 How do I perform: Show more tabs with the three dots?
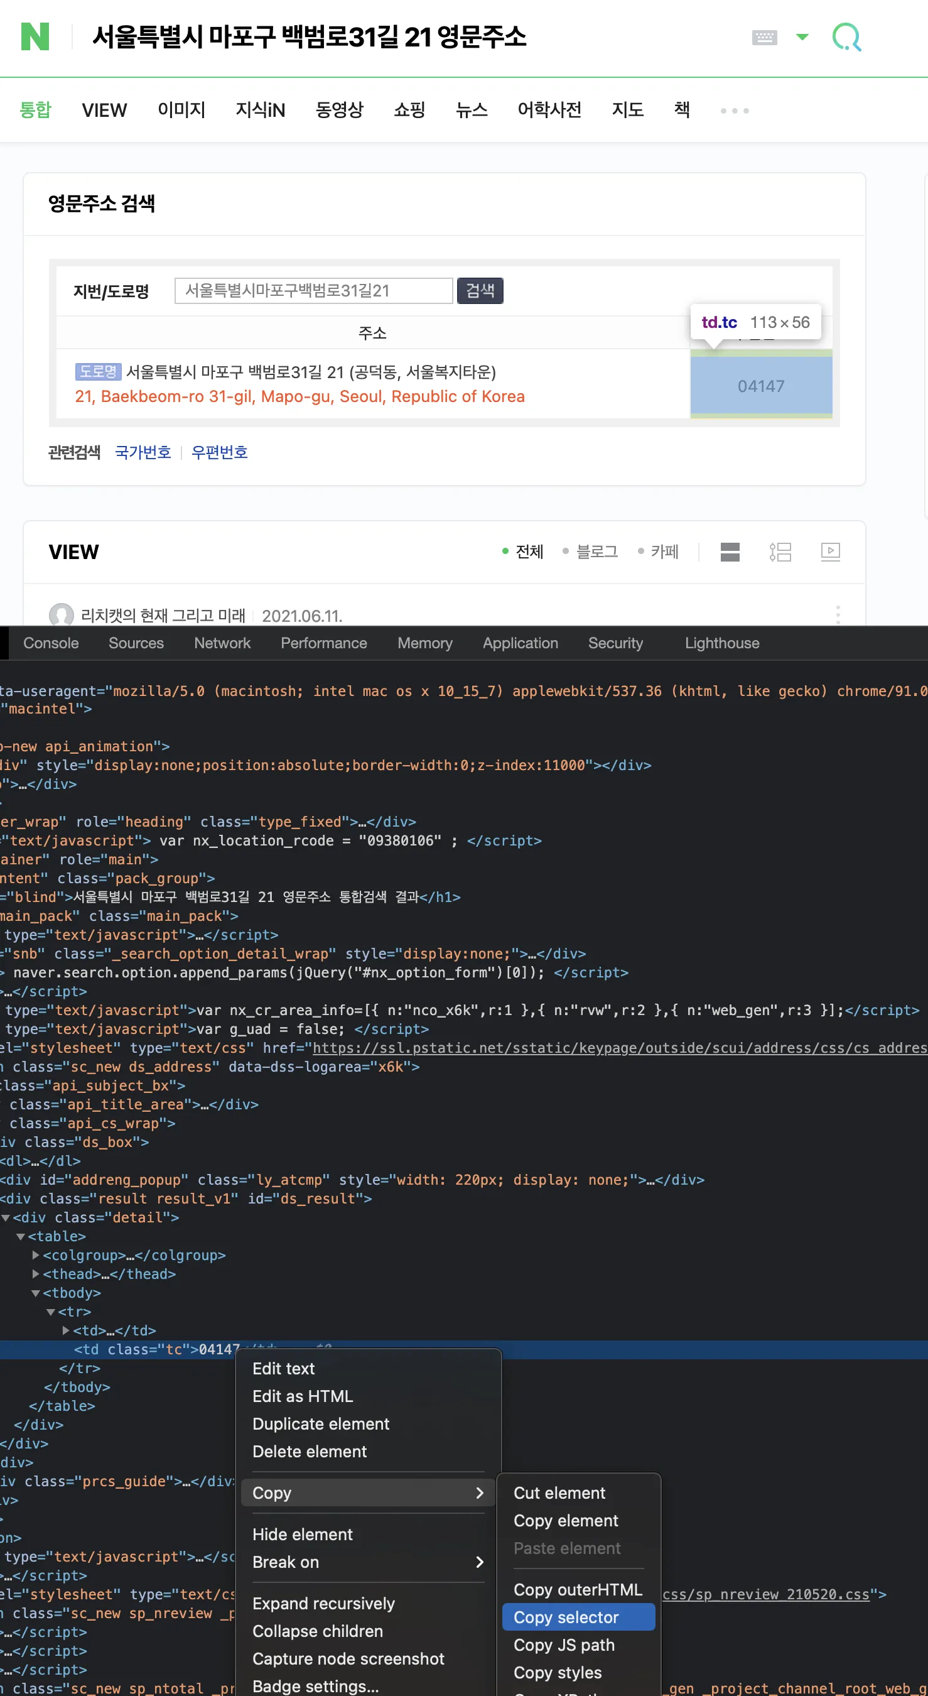point(735,111)
